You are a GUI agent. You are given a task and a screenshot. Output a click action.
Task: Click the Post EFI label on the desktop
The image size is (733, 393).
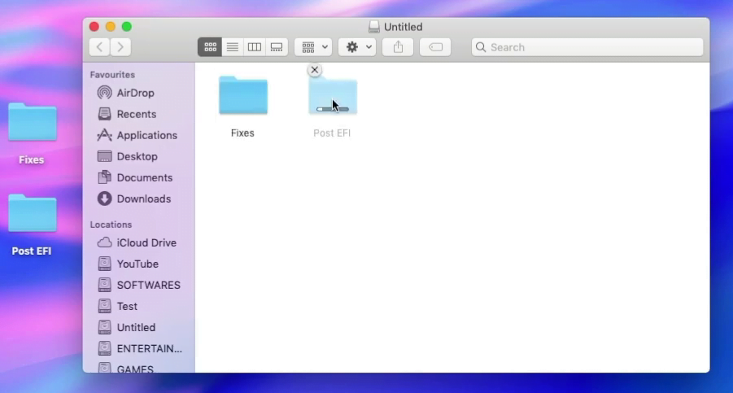31,251
